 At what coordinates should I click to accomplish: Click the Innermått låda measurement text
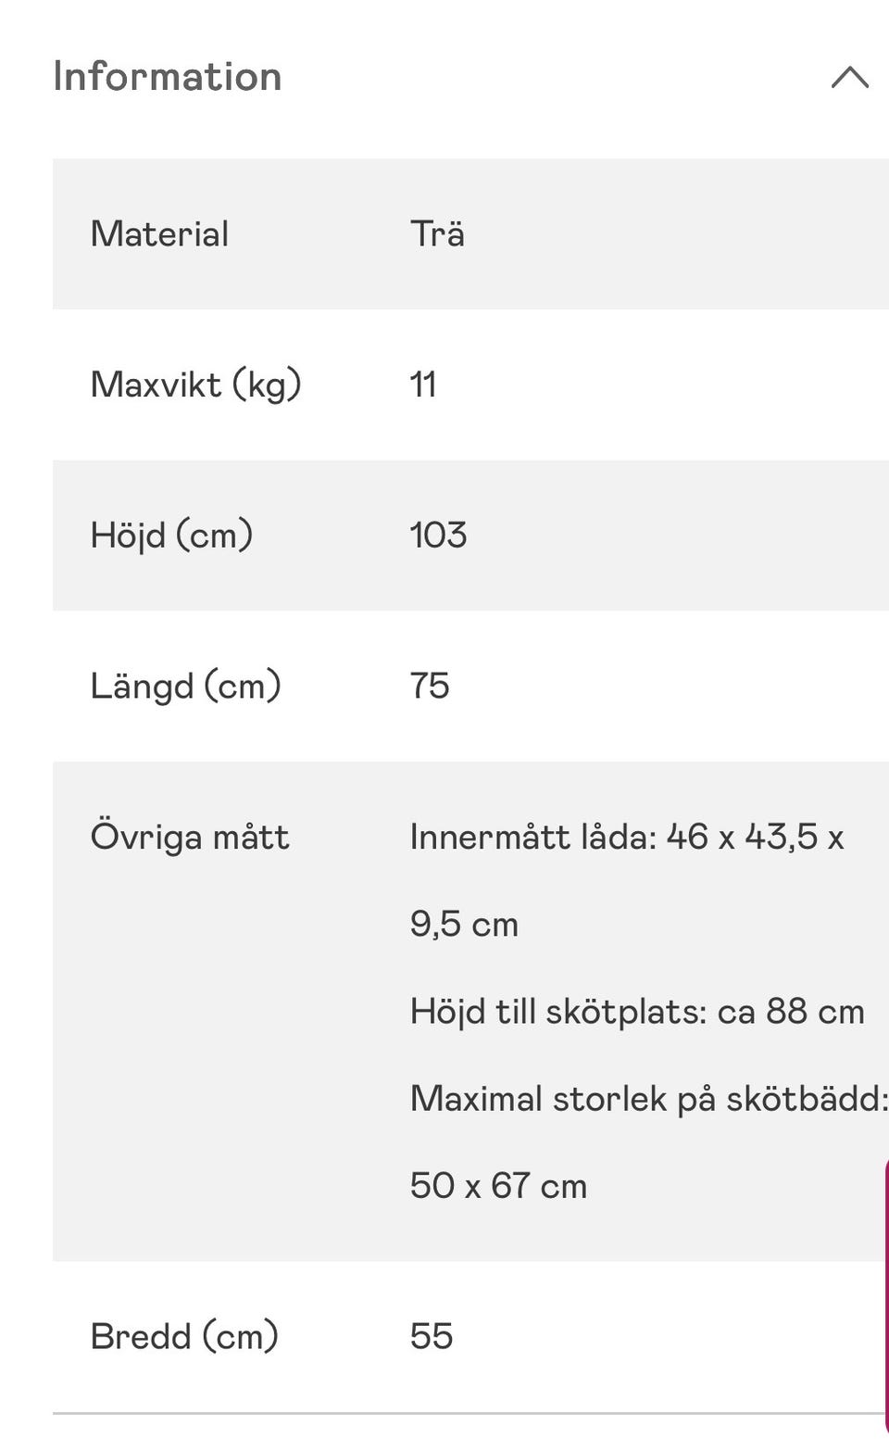(x=626, y=838)
